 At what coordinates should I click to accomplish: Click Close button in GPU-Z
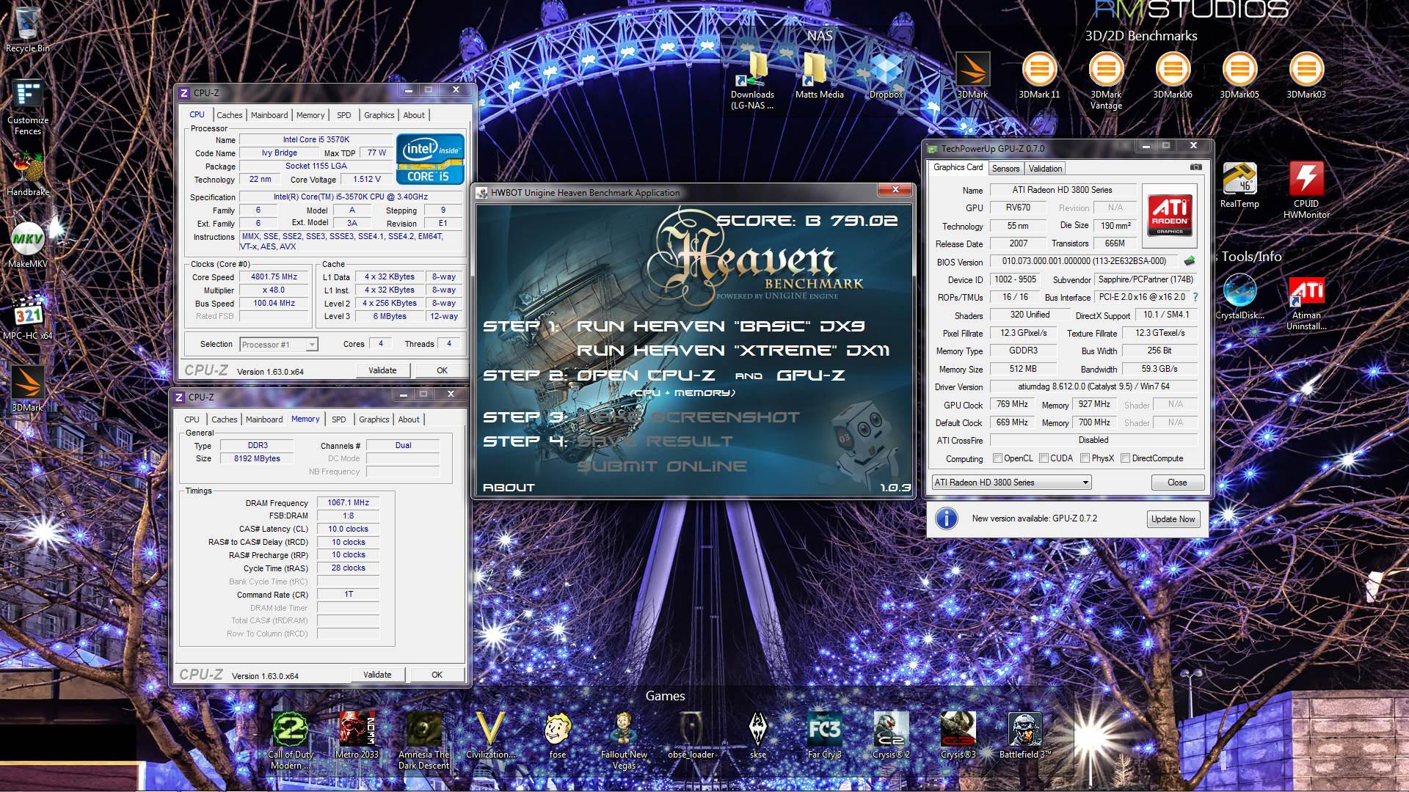1177,482
